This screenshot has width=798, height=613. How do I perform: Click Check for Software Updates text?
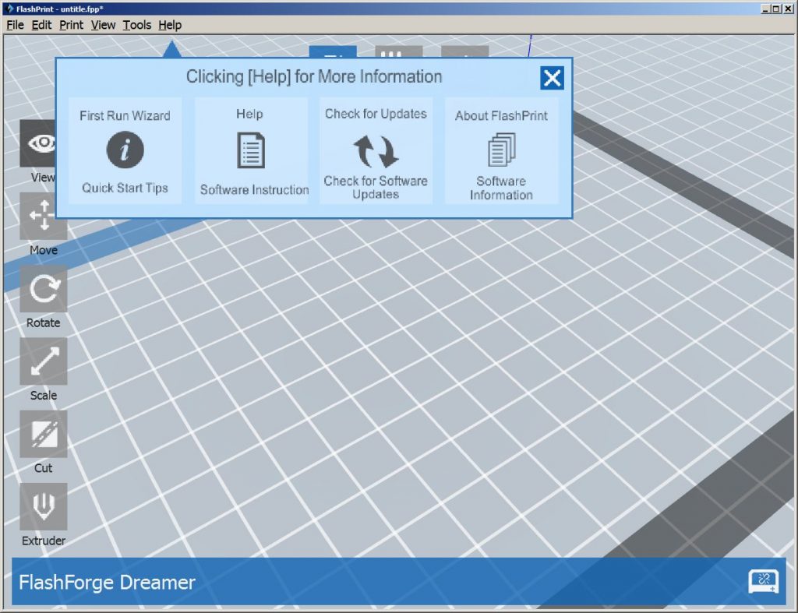(376, 187)
